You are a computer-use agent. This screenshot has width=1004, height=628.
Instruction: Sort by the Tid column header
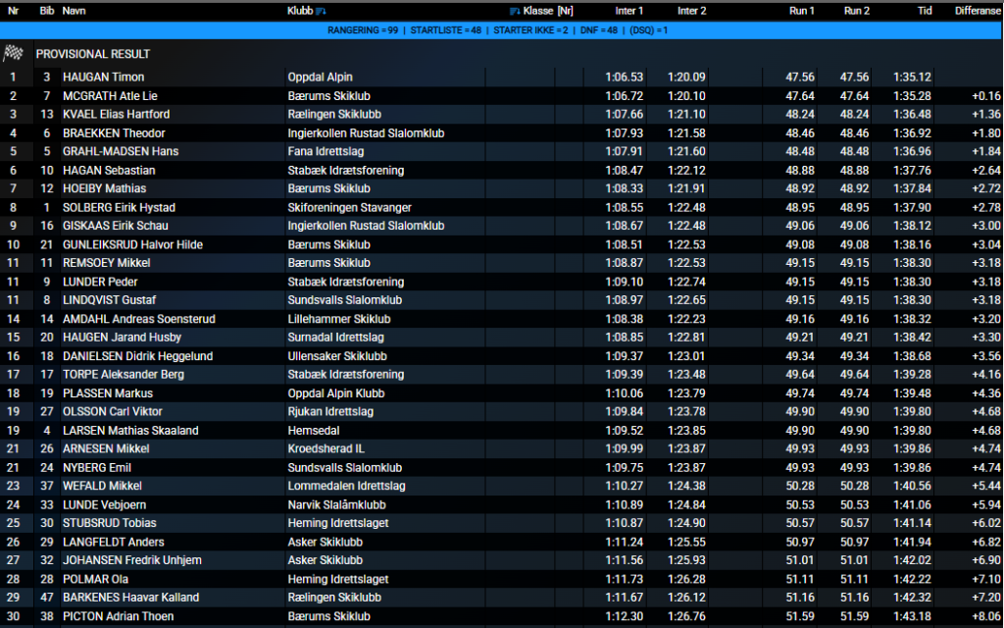(924, 11)
